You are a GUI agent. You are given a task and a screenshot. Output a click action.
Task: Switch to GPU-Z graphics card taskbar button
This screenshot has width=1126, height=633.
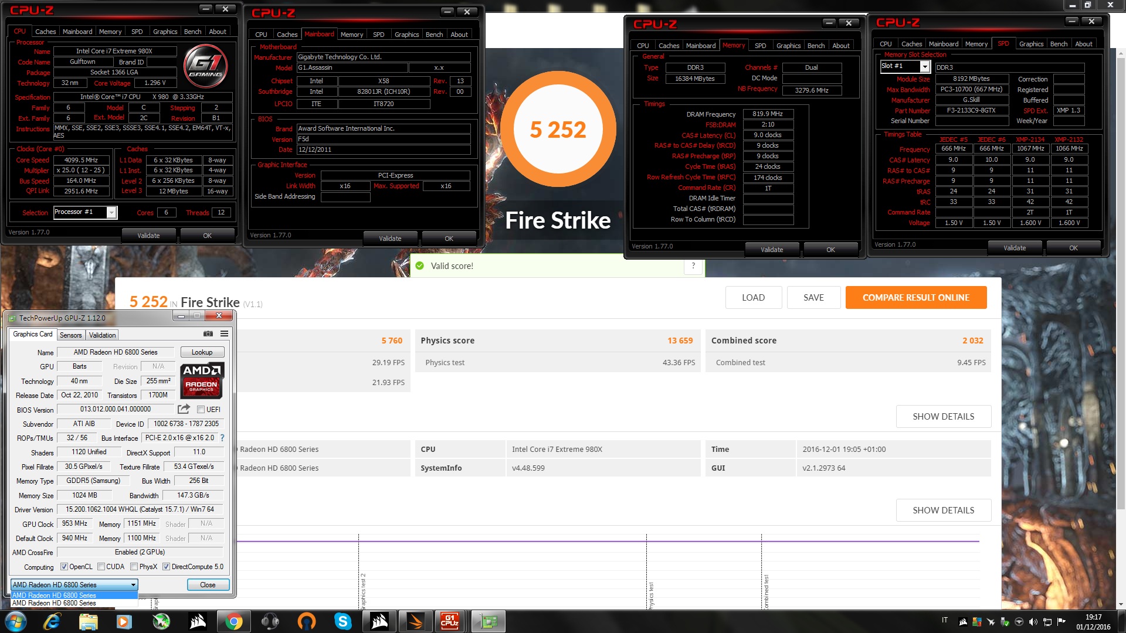tap(488, 621)
